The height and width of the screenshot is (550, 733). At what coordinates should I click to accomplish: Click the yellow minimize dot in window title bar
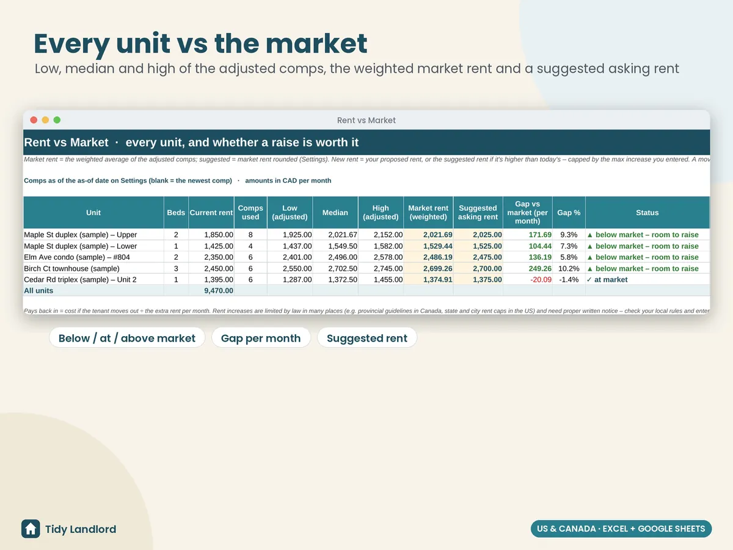coord(45,120)
